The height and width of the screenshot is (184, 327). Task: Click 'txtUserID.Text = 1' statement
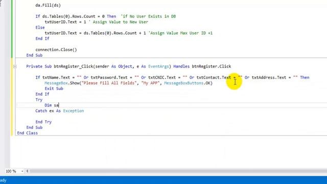click(65, 22)
